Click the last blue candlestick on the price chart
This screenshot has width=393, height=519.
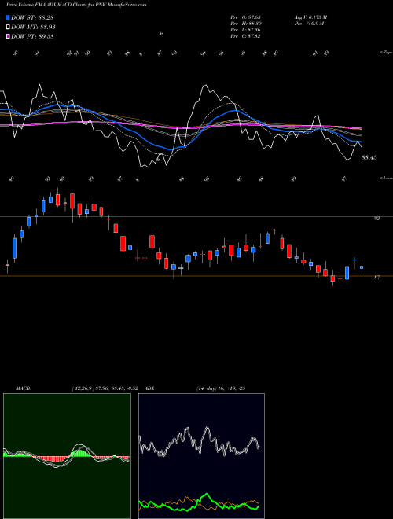pyautogui.click(x=362, y=267)
